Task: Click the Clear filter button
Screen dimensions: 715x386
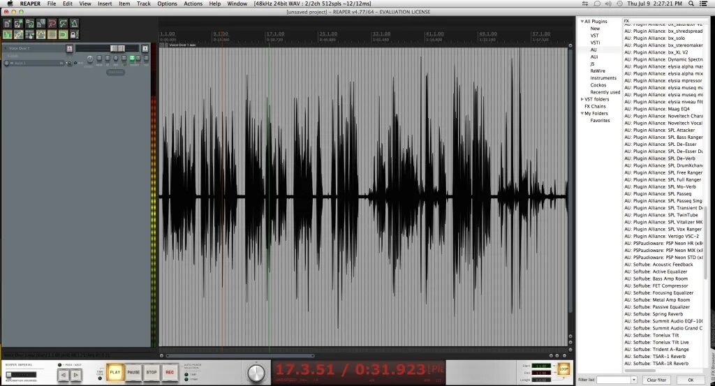Action: 656,380
